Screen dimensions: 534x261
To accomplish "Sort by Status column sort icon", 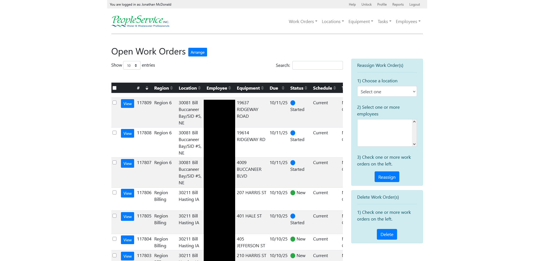I will point(306,88).
